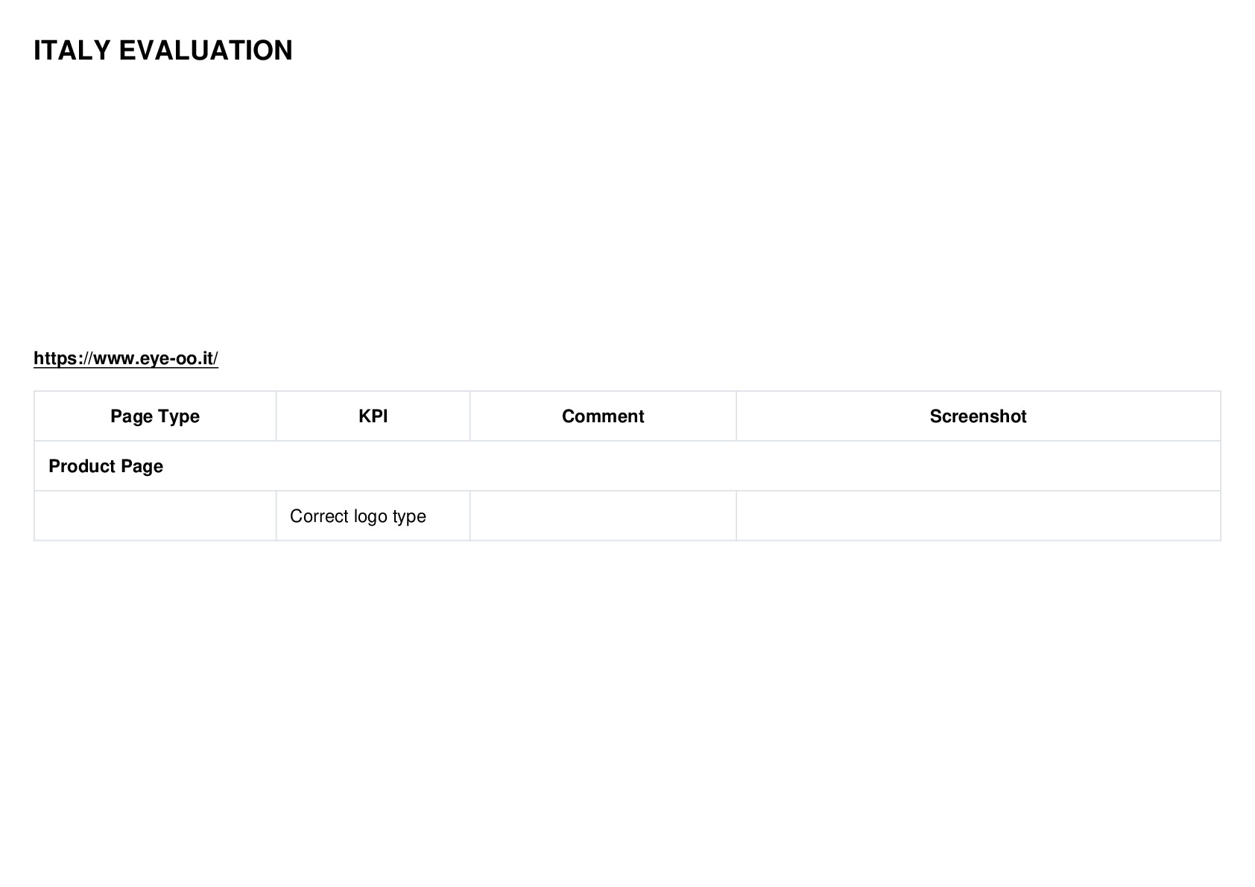Select the Comment column header
The width and height of the screenshot is (1255, 887).
coord(603,416)
